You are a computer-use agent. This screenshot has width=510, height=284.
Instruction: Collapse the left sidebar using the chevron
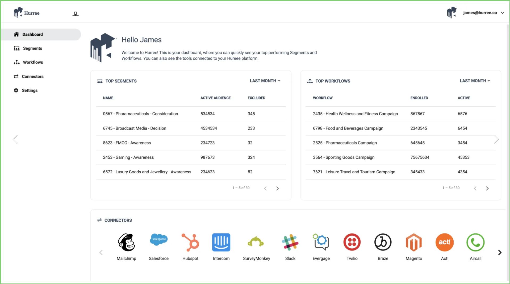[15, 139]
